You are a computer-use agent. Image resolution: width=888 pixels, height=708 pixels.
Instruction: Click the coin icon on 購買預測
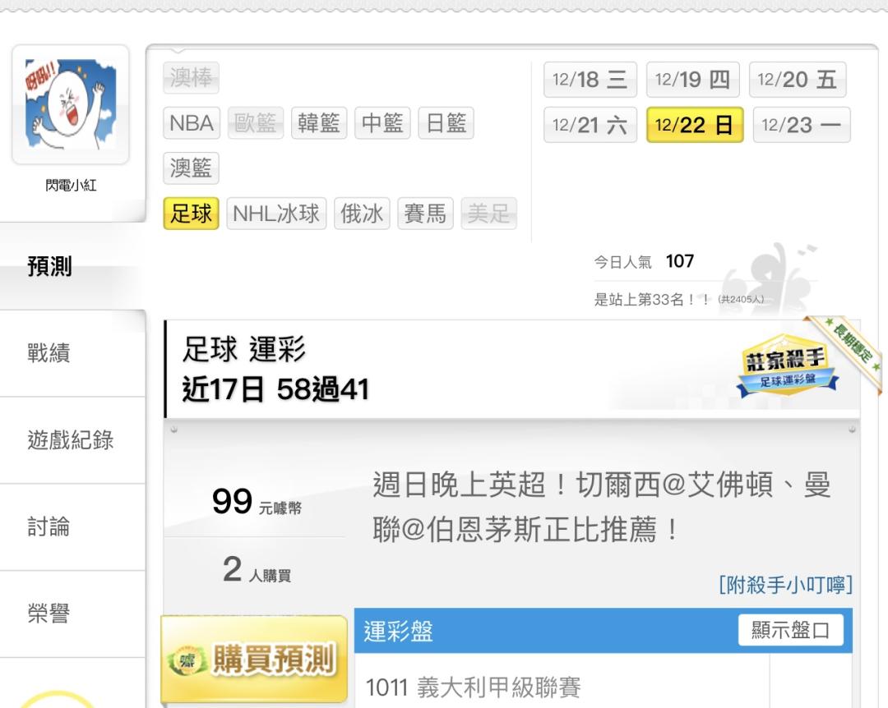(187, 660)
